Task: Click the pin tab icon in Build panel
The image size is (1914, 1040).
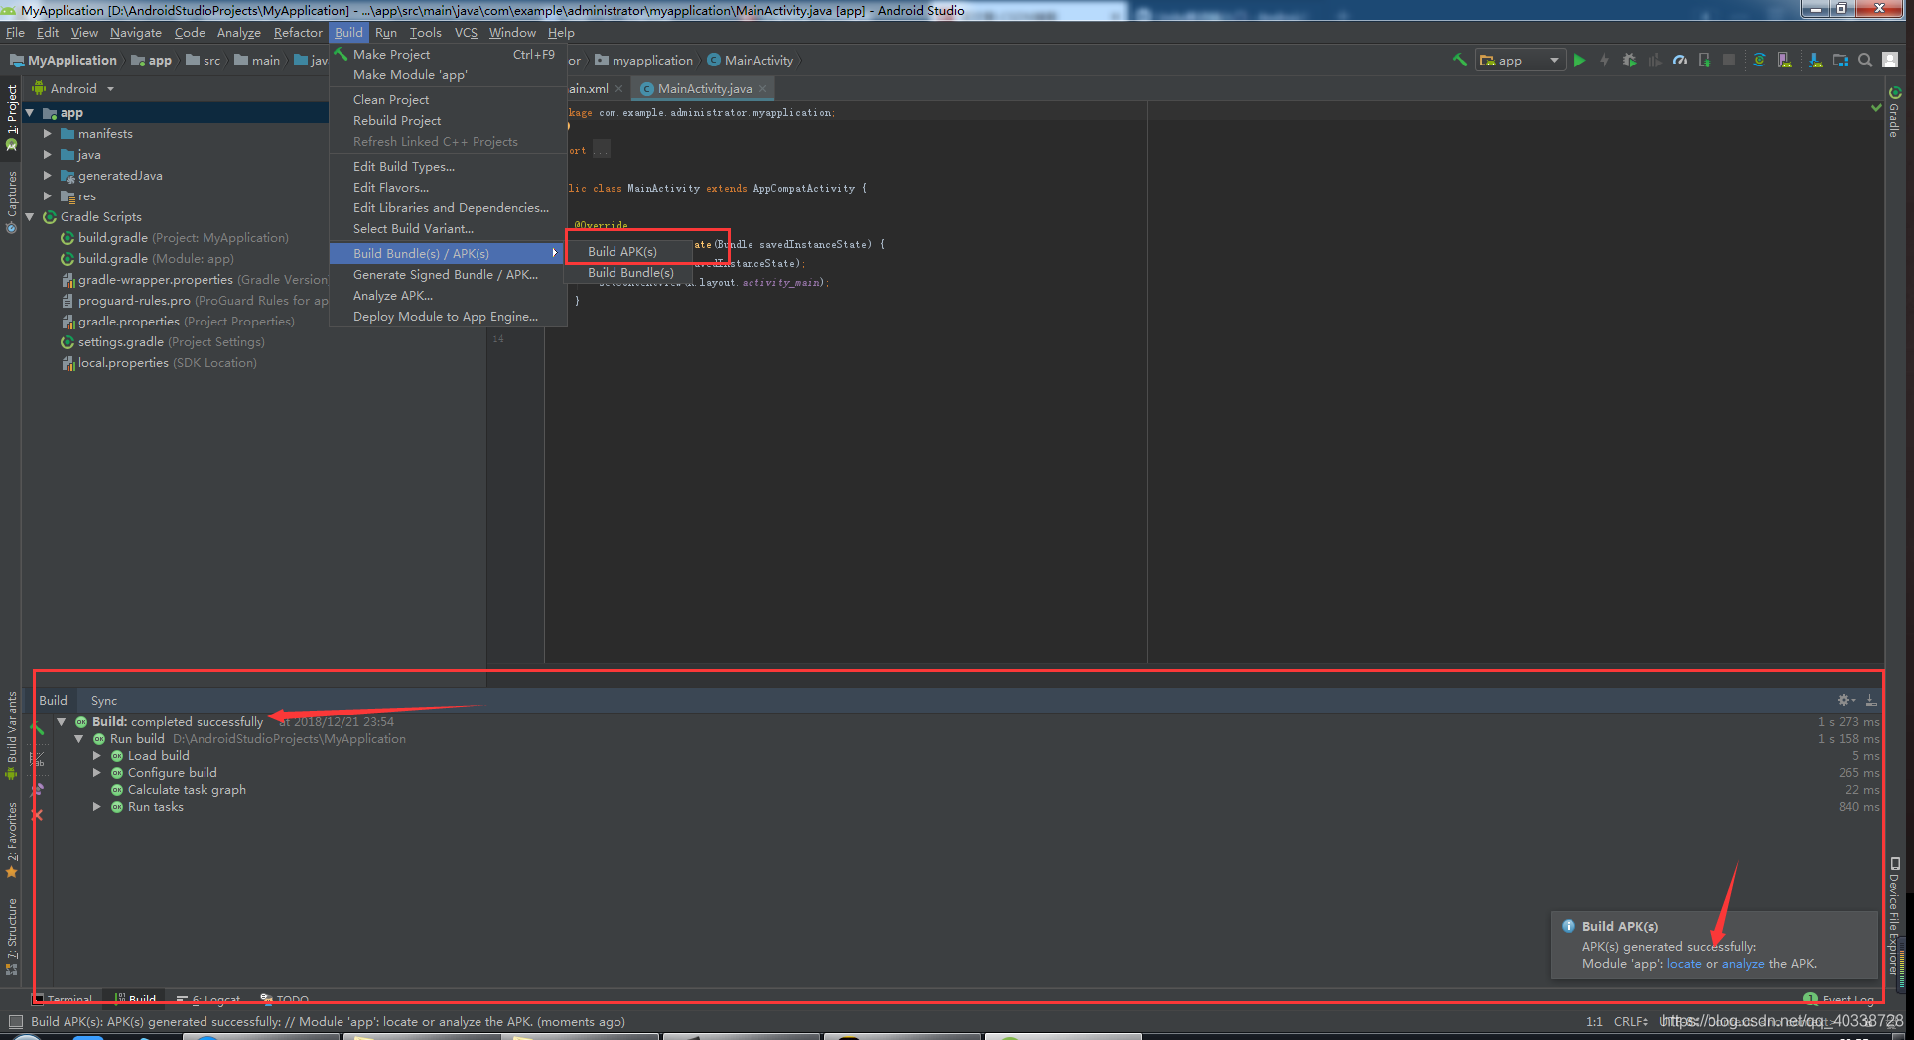Action: click(x=38, y=790)
